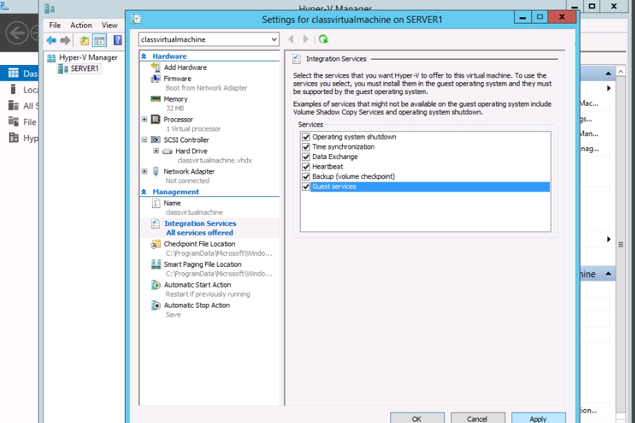The image size is (635, 423).
Task: Toggle the Time synchronization checkbox
Action: [x=306, y=147]
